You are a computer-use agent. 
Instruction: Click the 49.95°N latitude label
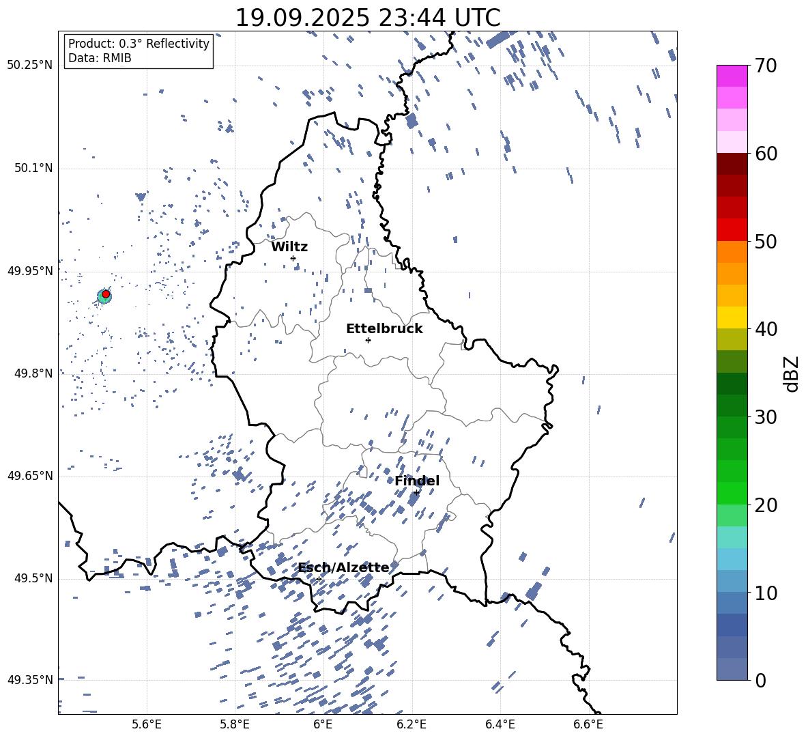tap(30, 271)
